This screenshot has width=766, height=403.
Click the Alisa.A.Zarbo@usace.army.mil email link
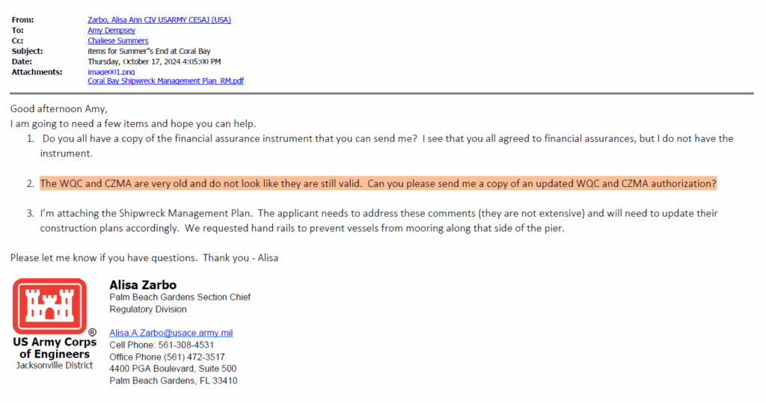pos(171,333)
